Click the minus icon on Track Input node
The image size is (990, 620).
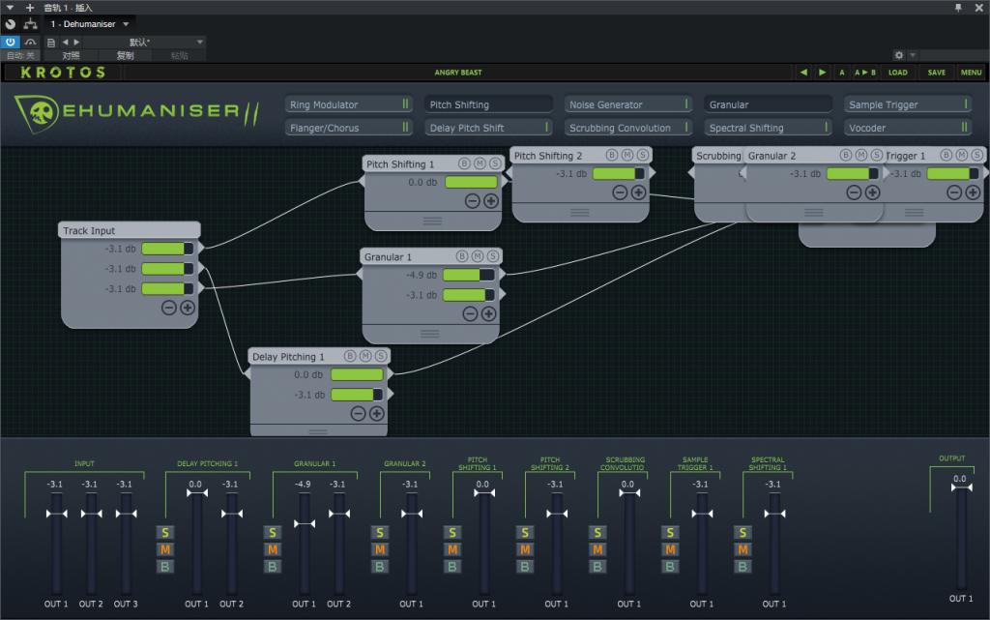(x=168, y=309)
